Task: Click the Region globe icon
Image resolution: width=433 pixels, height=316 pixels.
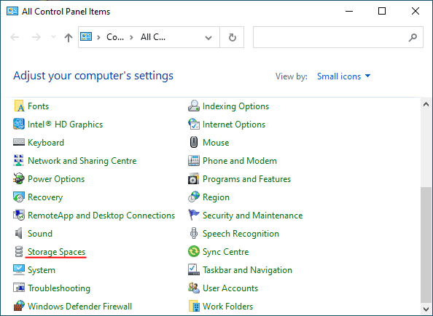Action: [194, 197]
